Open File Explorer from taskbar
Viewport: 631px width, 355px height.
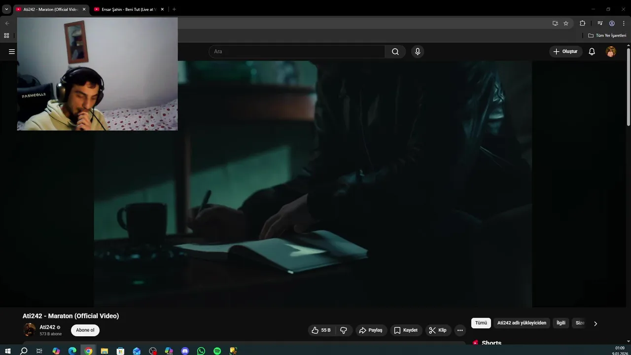[105, 351]
